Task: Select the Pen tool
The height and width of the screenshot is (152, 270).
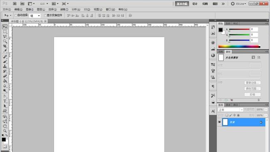Action: click(x=5, y=97)
